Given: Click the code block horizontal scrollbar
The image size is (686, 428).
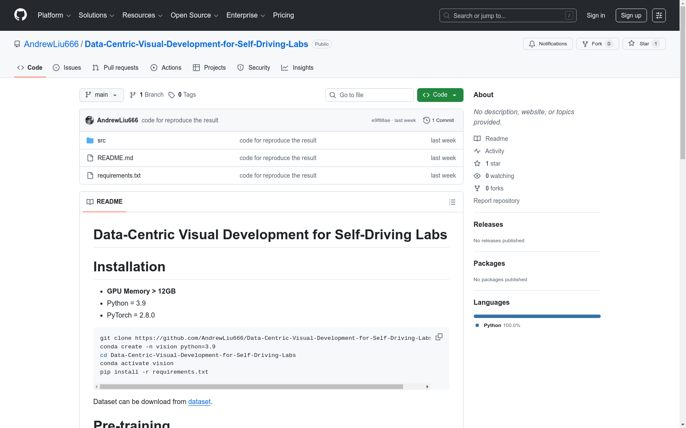Looking at the screenshot, I should pyautogui.click(x=251, y=386).
